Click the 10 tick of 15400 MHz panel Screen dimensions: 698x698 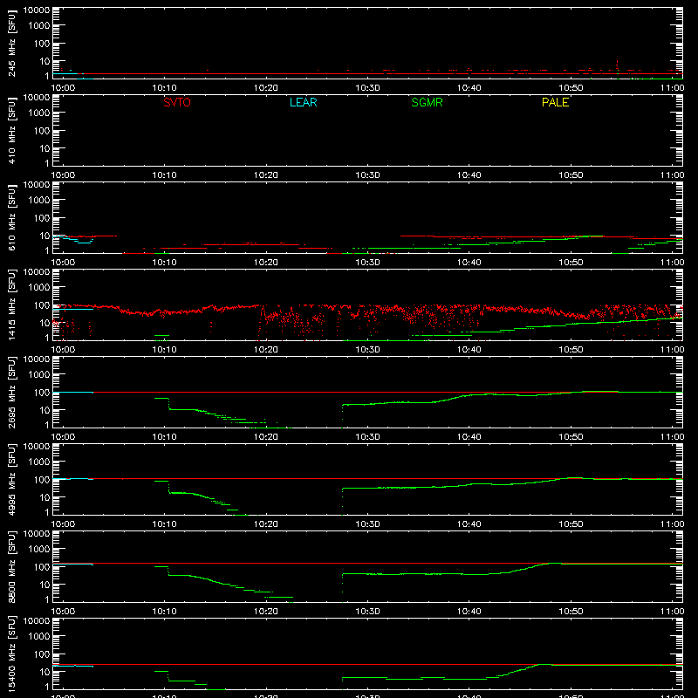[x=44, y=672]
